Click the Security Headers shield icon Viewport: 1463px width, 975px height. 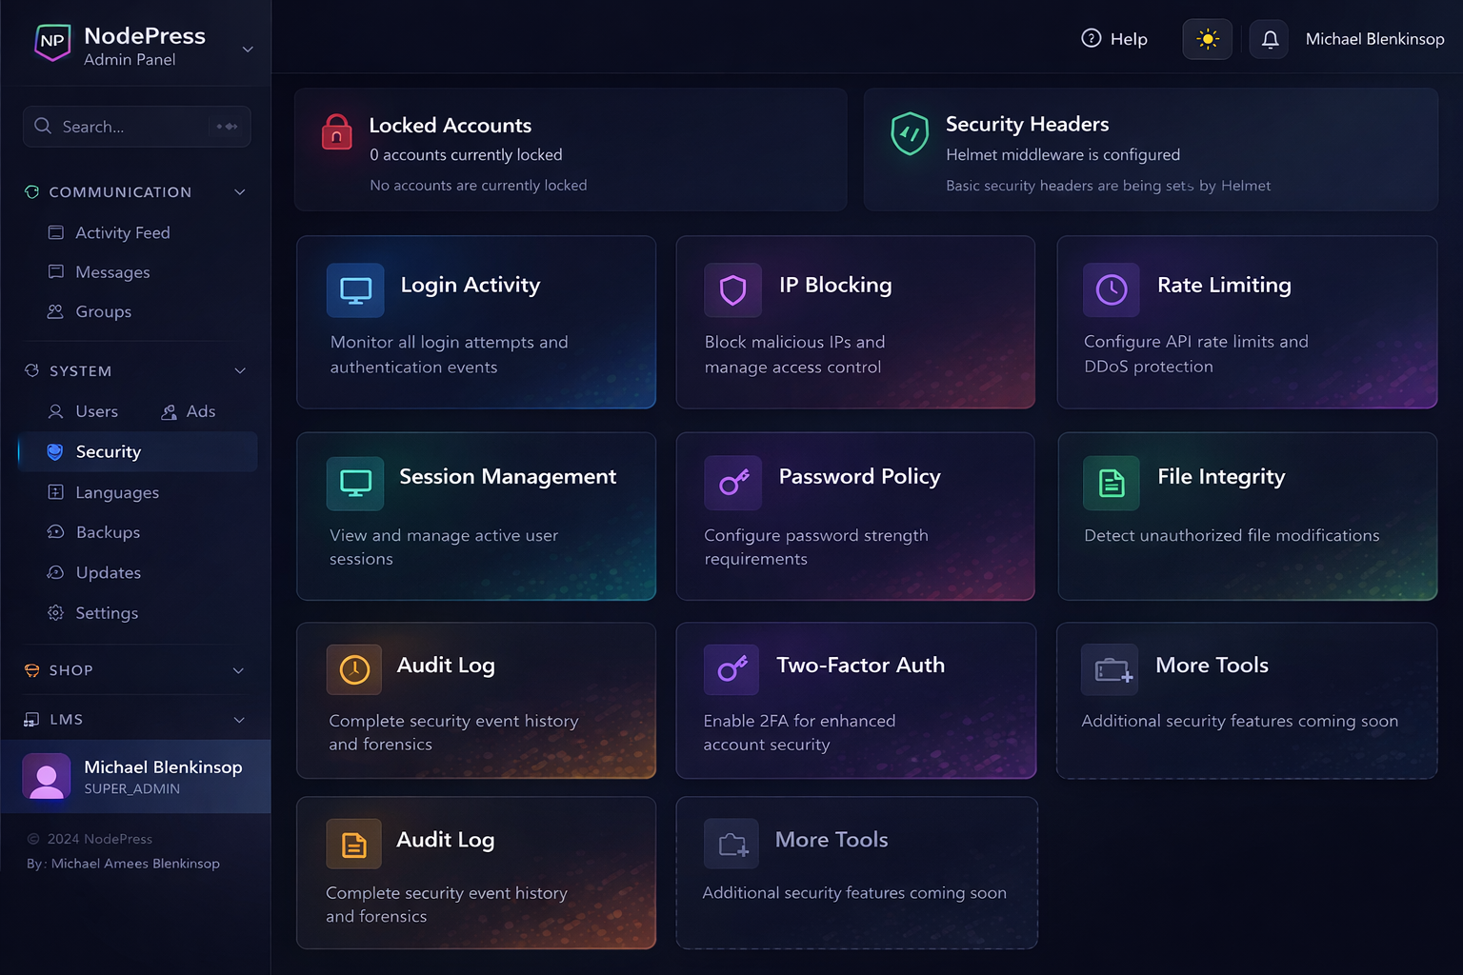(910, 133)
